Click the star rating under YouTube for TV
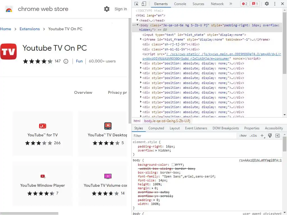The width and height of the screenshot is (287, 215). coord(39,143)
